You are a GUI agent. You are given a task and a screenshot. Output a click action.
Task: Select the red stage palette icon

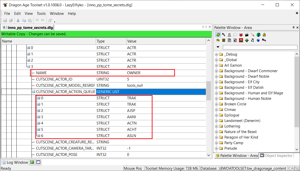[241, 40]
